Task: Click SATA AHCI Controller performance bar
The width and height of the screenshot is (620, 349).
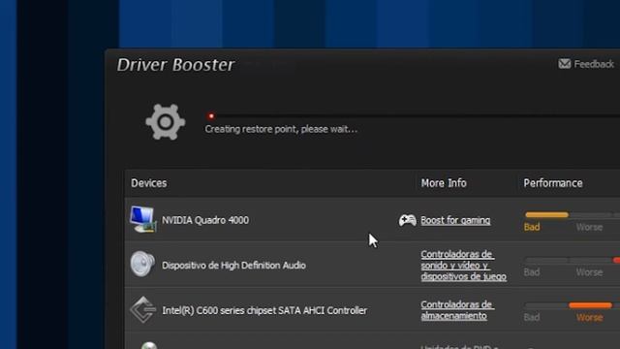Action: click(x=573, y=305)
